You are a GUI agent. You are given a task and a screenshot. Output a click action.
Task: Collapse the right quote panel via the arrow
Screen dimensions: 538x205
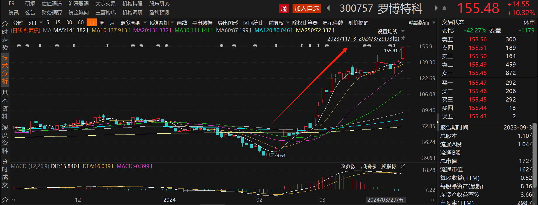(437, 122)
